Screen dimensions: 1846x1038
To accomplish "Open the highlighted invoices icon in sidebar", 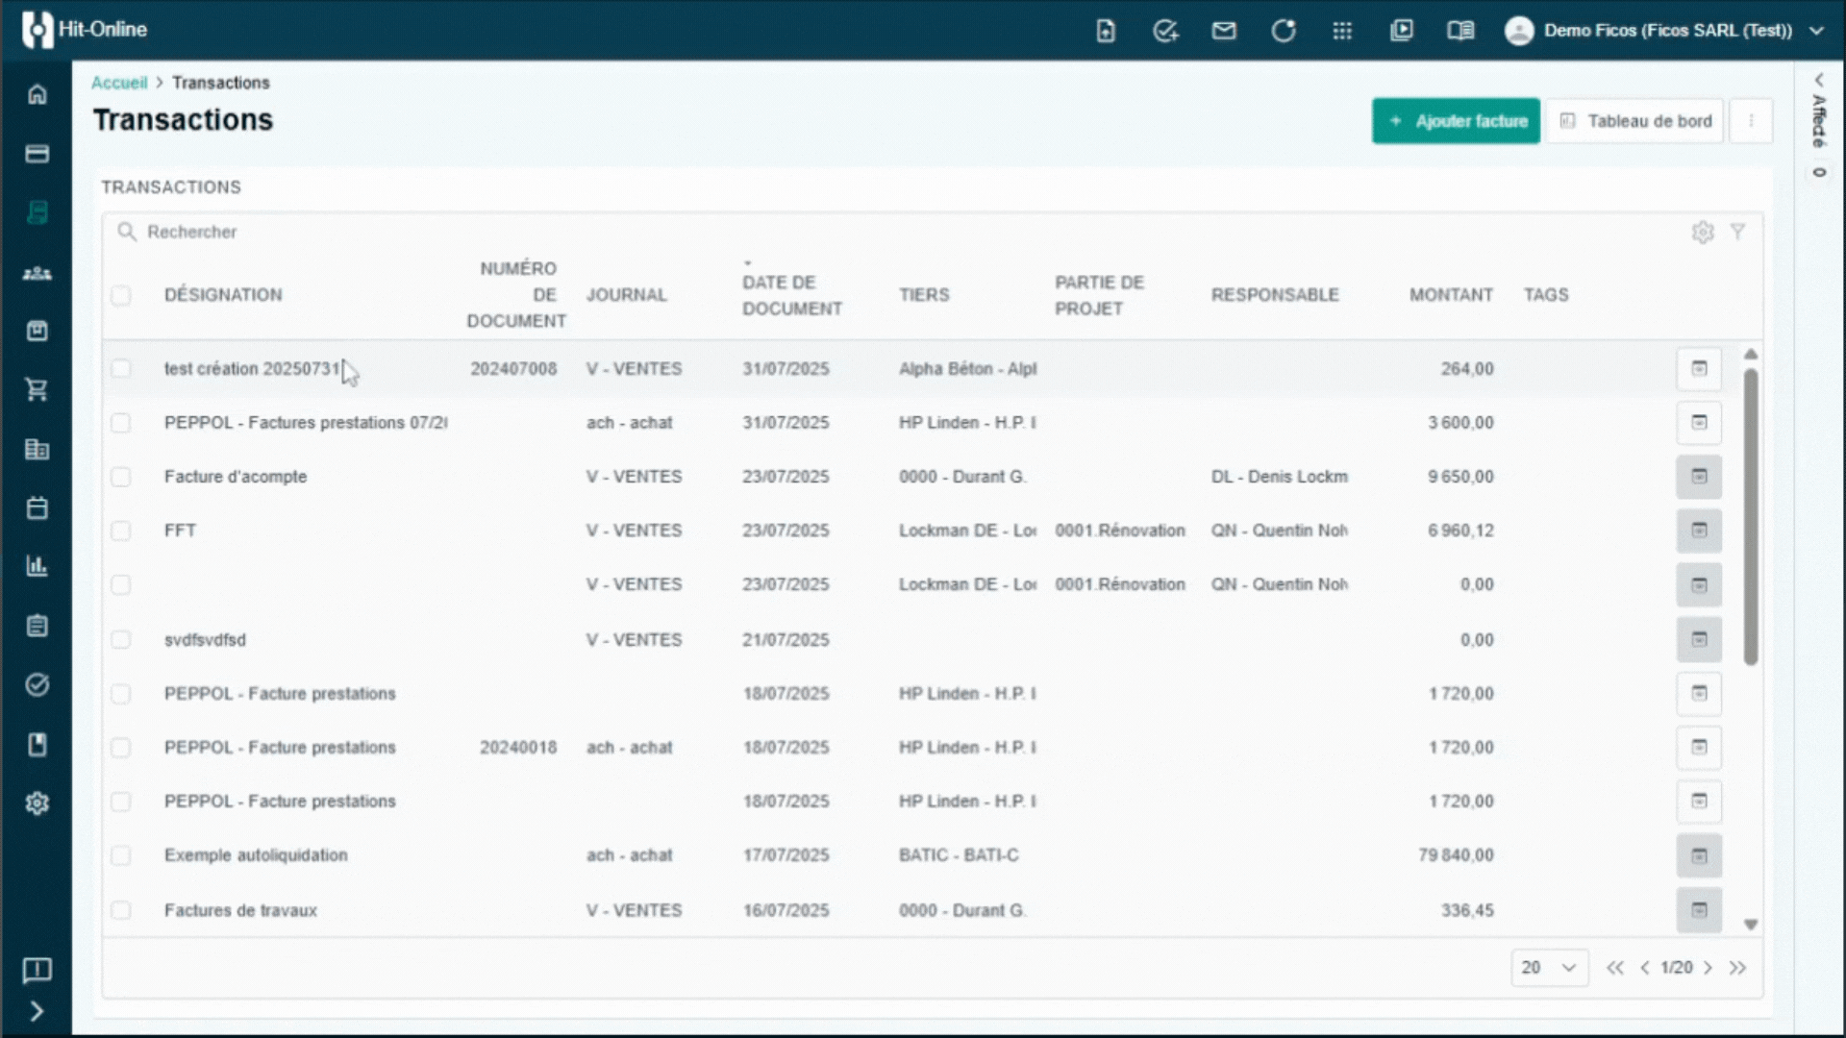I will tap(37, 212).
